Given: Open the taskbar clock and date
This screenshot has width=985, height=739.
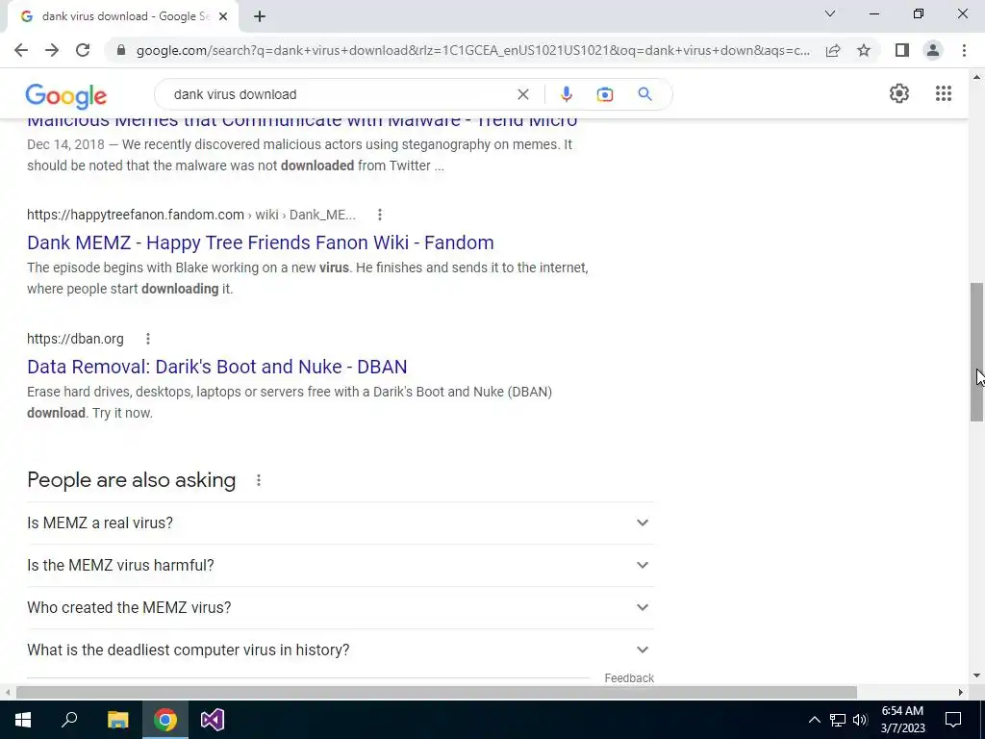Looking at the screenshot, I should pyautogui.click(x=902, y=720).
